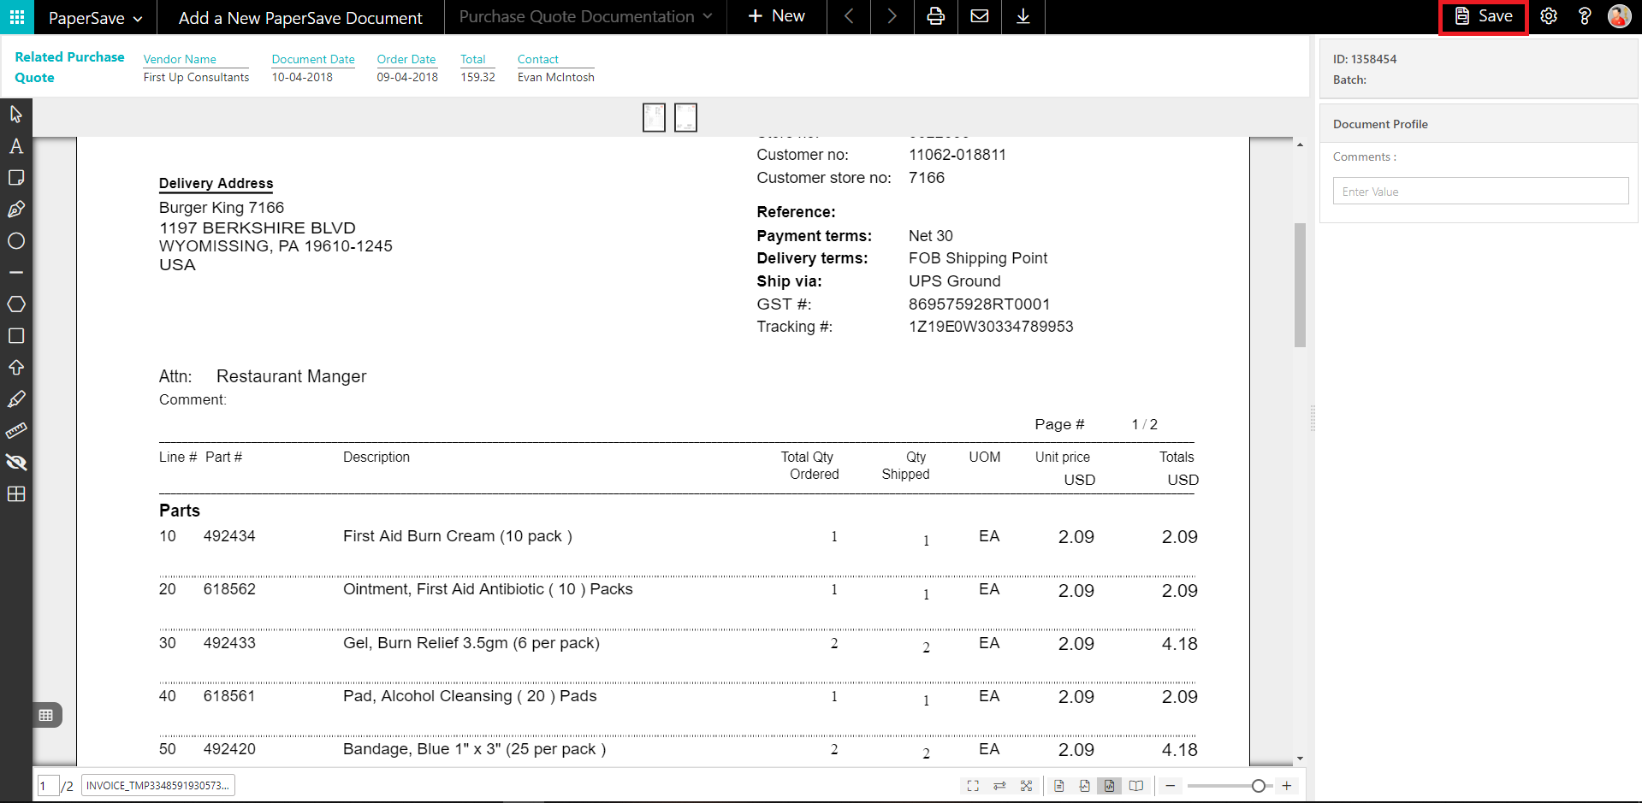Click the Comments Enter Value field
Viewport: 1642px width, 803px height.
1480,192
